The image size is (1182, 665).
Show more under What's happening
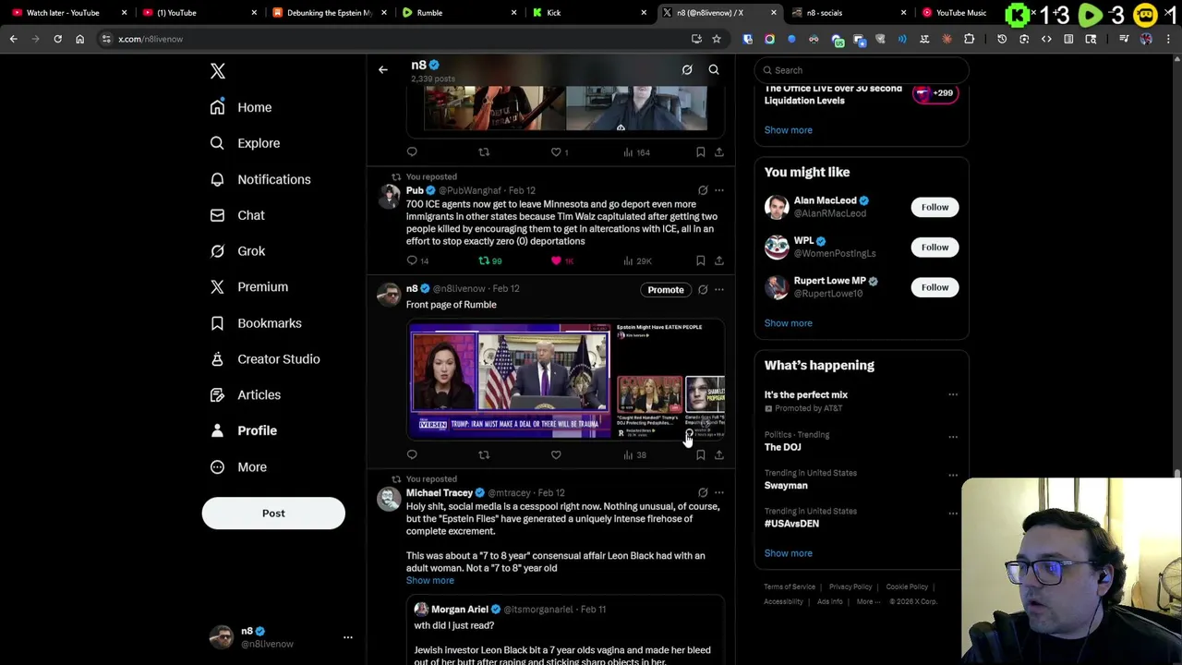click(x=788, y=553)
